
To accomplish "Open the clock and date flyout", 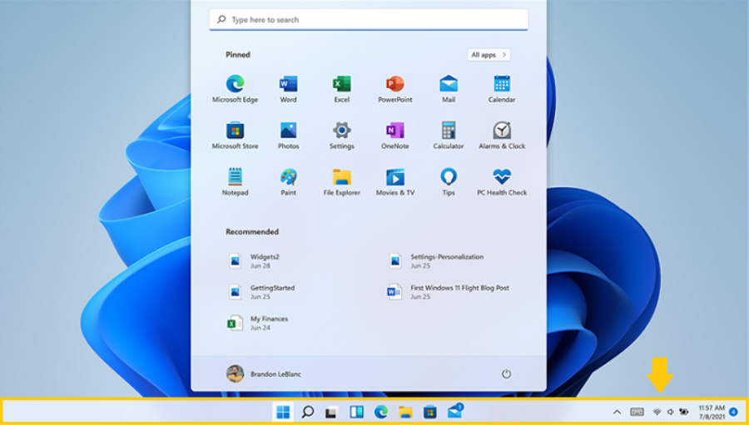I will click(712, 412).
